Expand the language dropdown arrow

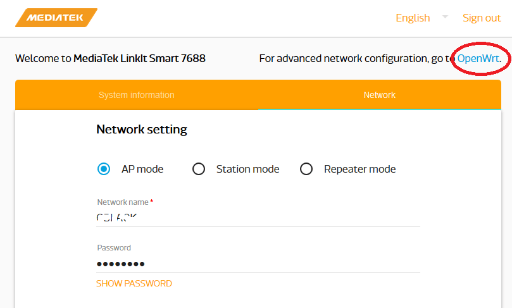click(445, 16)
